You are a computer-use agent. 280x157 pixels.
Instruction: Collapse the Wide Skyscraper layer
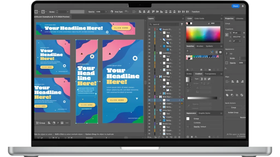[x=157, y=97]
